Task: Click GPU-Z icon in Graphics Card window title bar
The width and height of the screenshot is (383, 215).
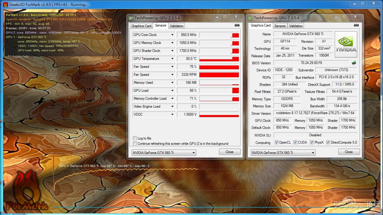Action: coord(250,18)
